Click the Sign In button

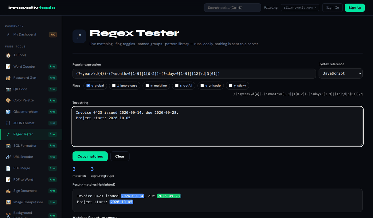coord(332,8)
